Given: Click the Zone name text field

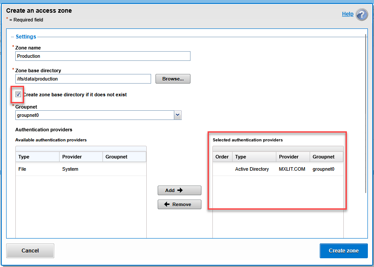Looking at the screenshot, I should pyautogui.click(x=103, y=56).
